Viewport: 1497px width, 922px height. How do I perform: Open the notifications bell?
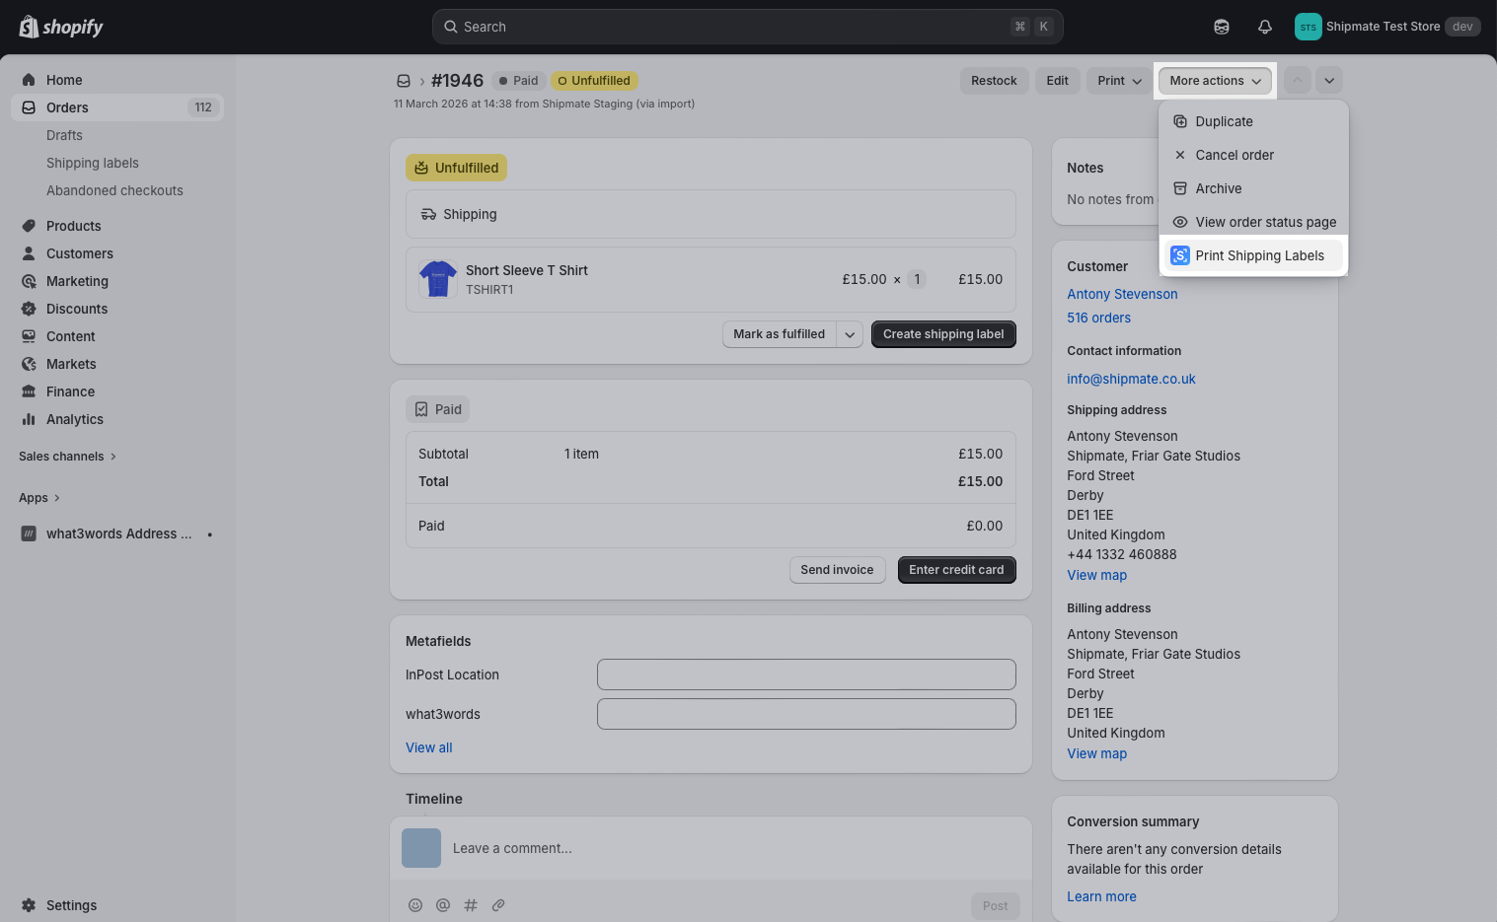1264,27
